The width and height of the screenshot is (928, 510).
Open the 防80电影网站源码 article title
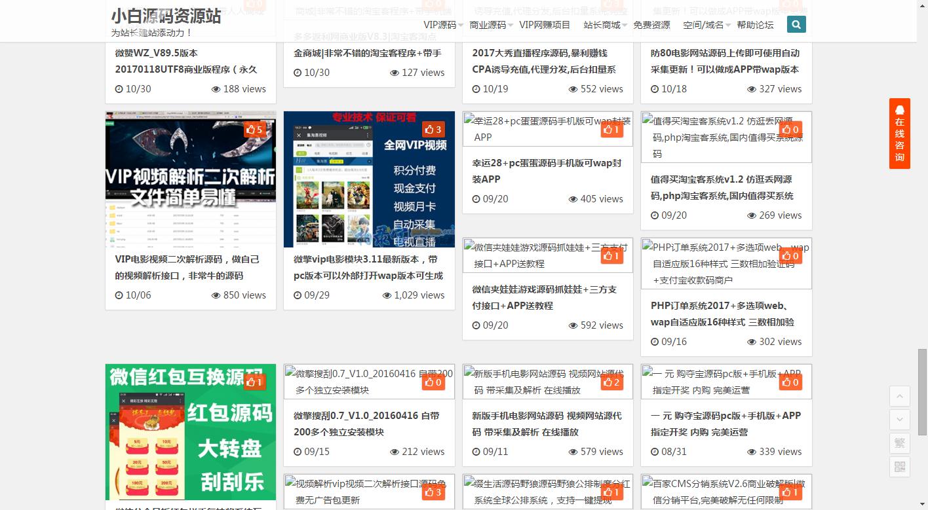[725, 61]
